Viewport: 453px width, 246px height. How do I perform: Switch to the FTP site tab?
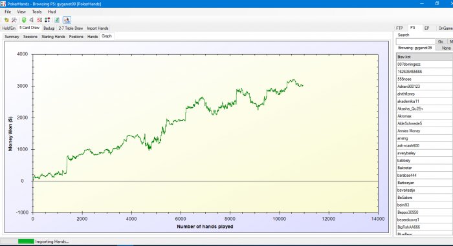point(399,28)
